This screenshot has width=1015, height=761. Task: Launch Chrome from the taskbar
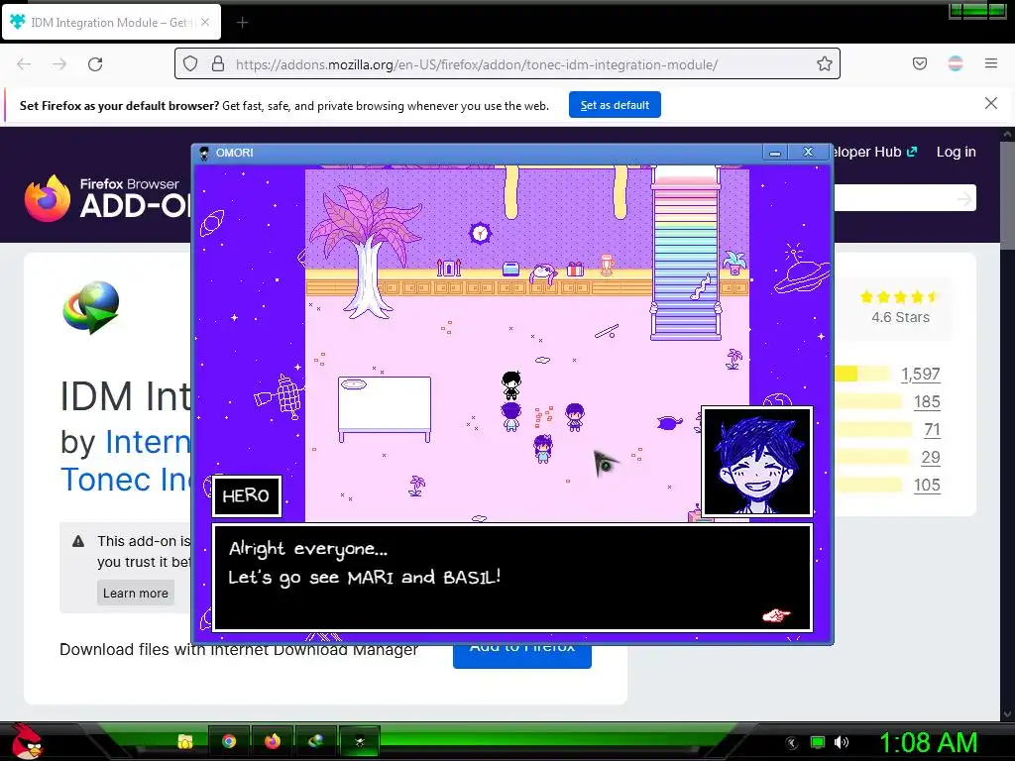[229, 741]
